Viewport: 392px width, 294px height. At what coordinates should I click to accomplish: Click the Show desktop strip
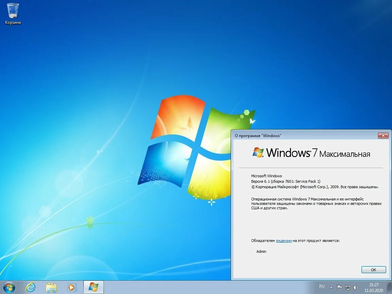[390, 287]
